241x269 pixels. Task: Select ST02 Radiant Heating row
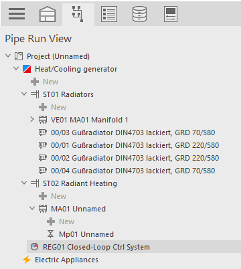pos(80,183)
